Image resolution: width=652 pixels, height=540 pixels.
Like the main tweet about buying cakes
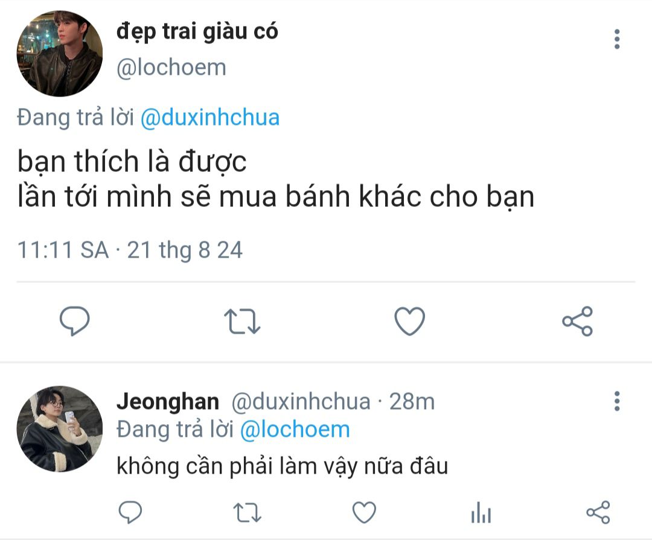tap(409, 321)
